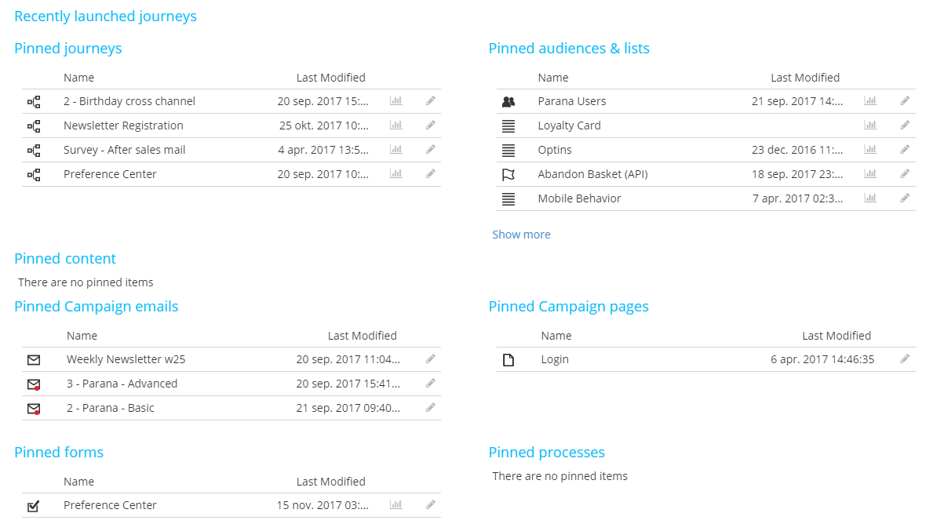
Task: Open the Pinned audiences & lists heading
Action: (x=569, y=49)
